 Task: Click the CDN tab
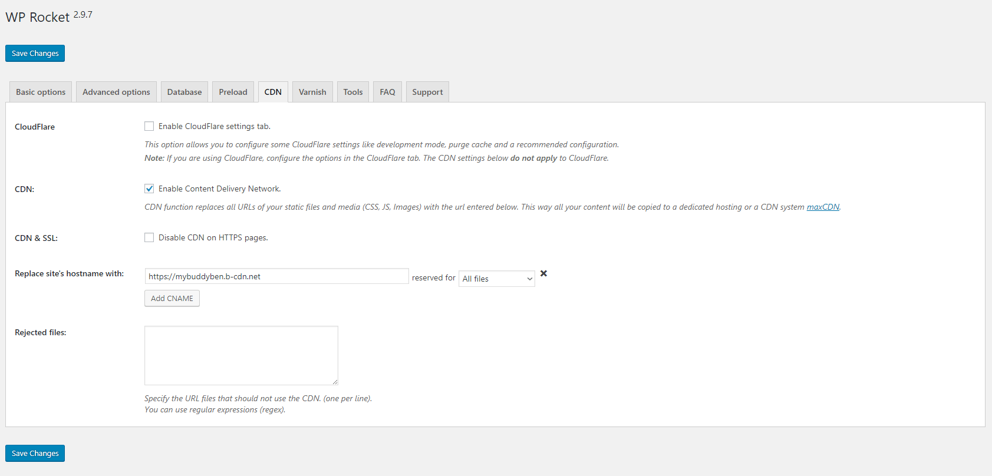(x=273, y=92)
